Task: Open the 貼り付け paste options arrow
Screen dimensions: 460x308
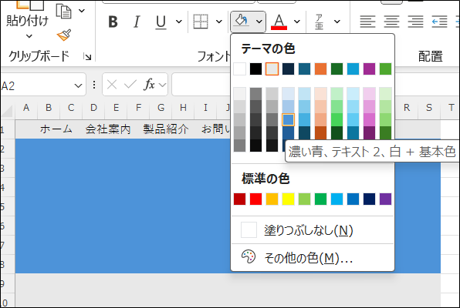Action: click(x=29, y=36)
